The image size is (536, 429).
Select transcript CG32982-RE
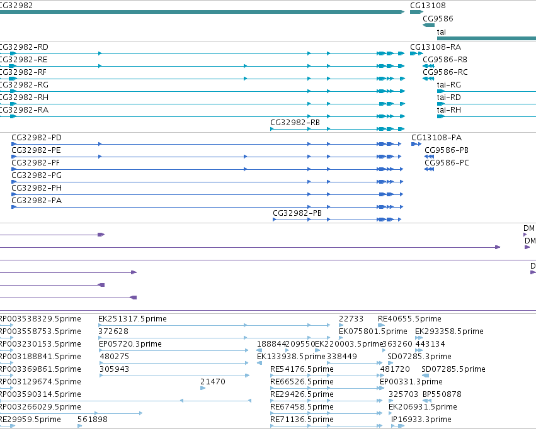coord(23,60)
